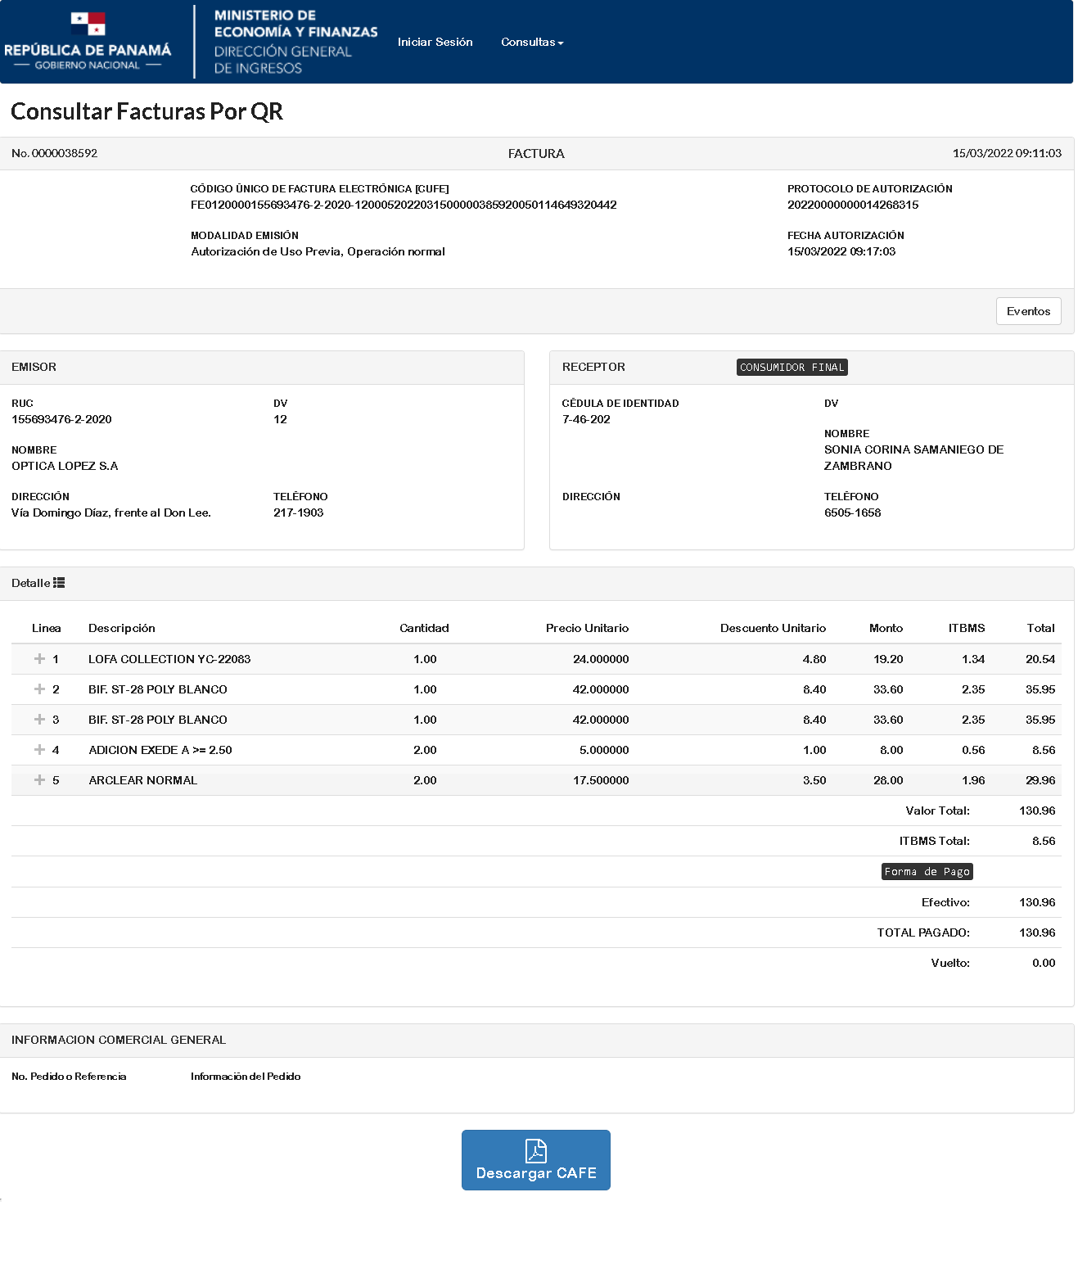The width and height of the screenshot is (1087, 1287).
Task: Click the CONSUMIDOR FINAL badge
Action: coord(792,368)
